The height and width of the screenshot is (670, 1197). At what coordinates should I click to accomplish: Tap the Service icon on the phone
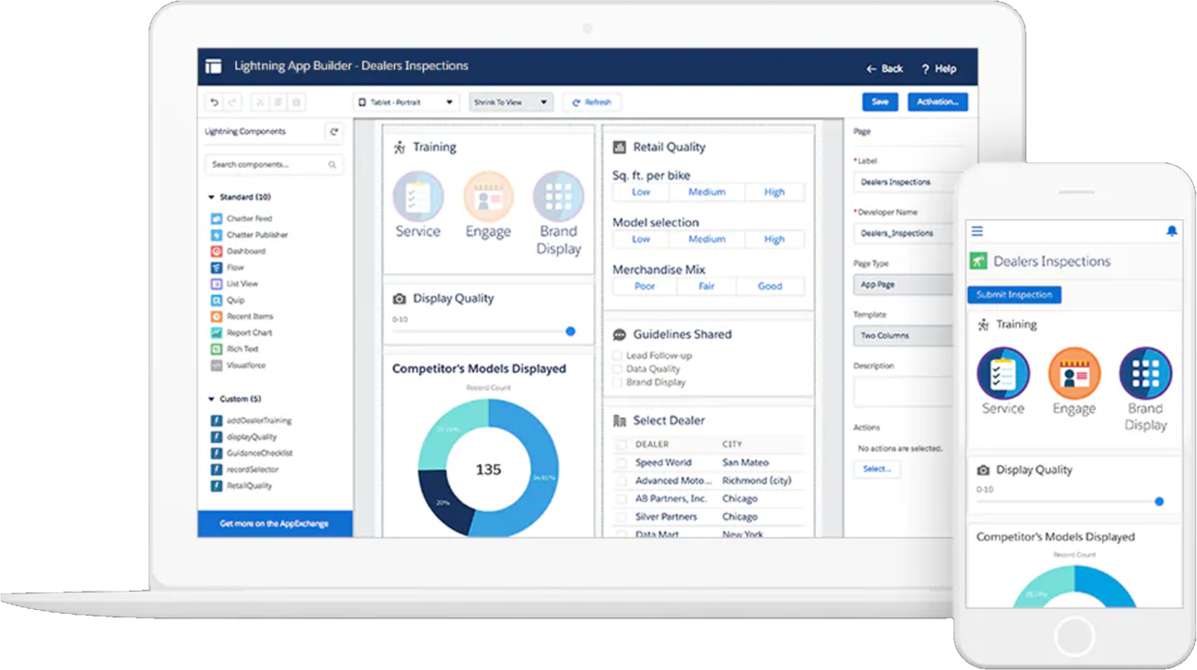(1003, 374)
